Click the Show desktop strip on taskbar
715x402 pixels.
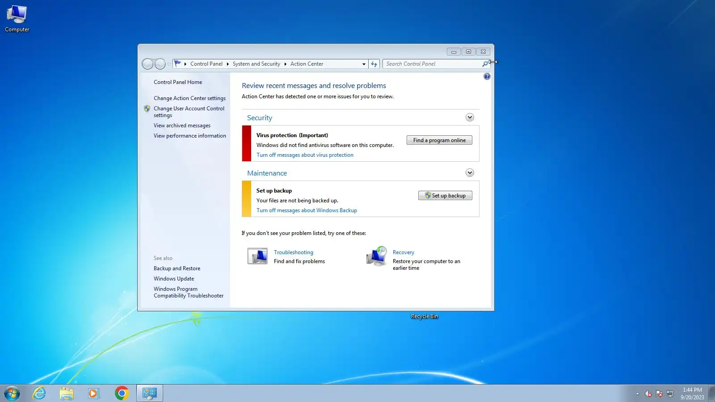[712, 393]
